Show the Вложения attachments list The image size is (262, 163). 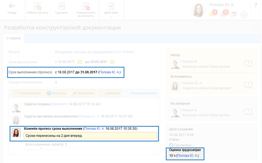(x=83, y=93)
